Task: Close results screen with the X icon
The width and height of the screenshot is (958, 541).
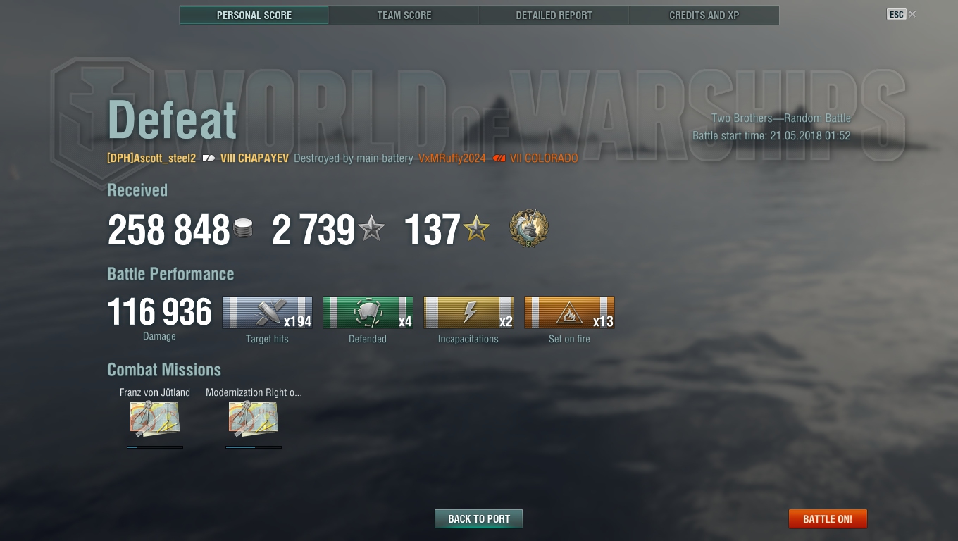Action: click(x=912, y=14)
